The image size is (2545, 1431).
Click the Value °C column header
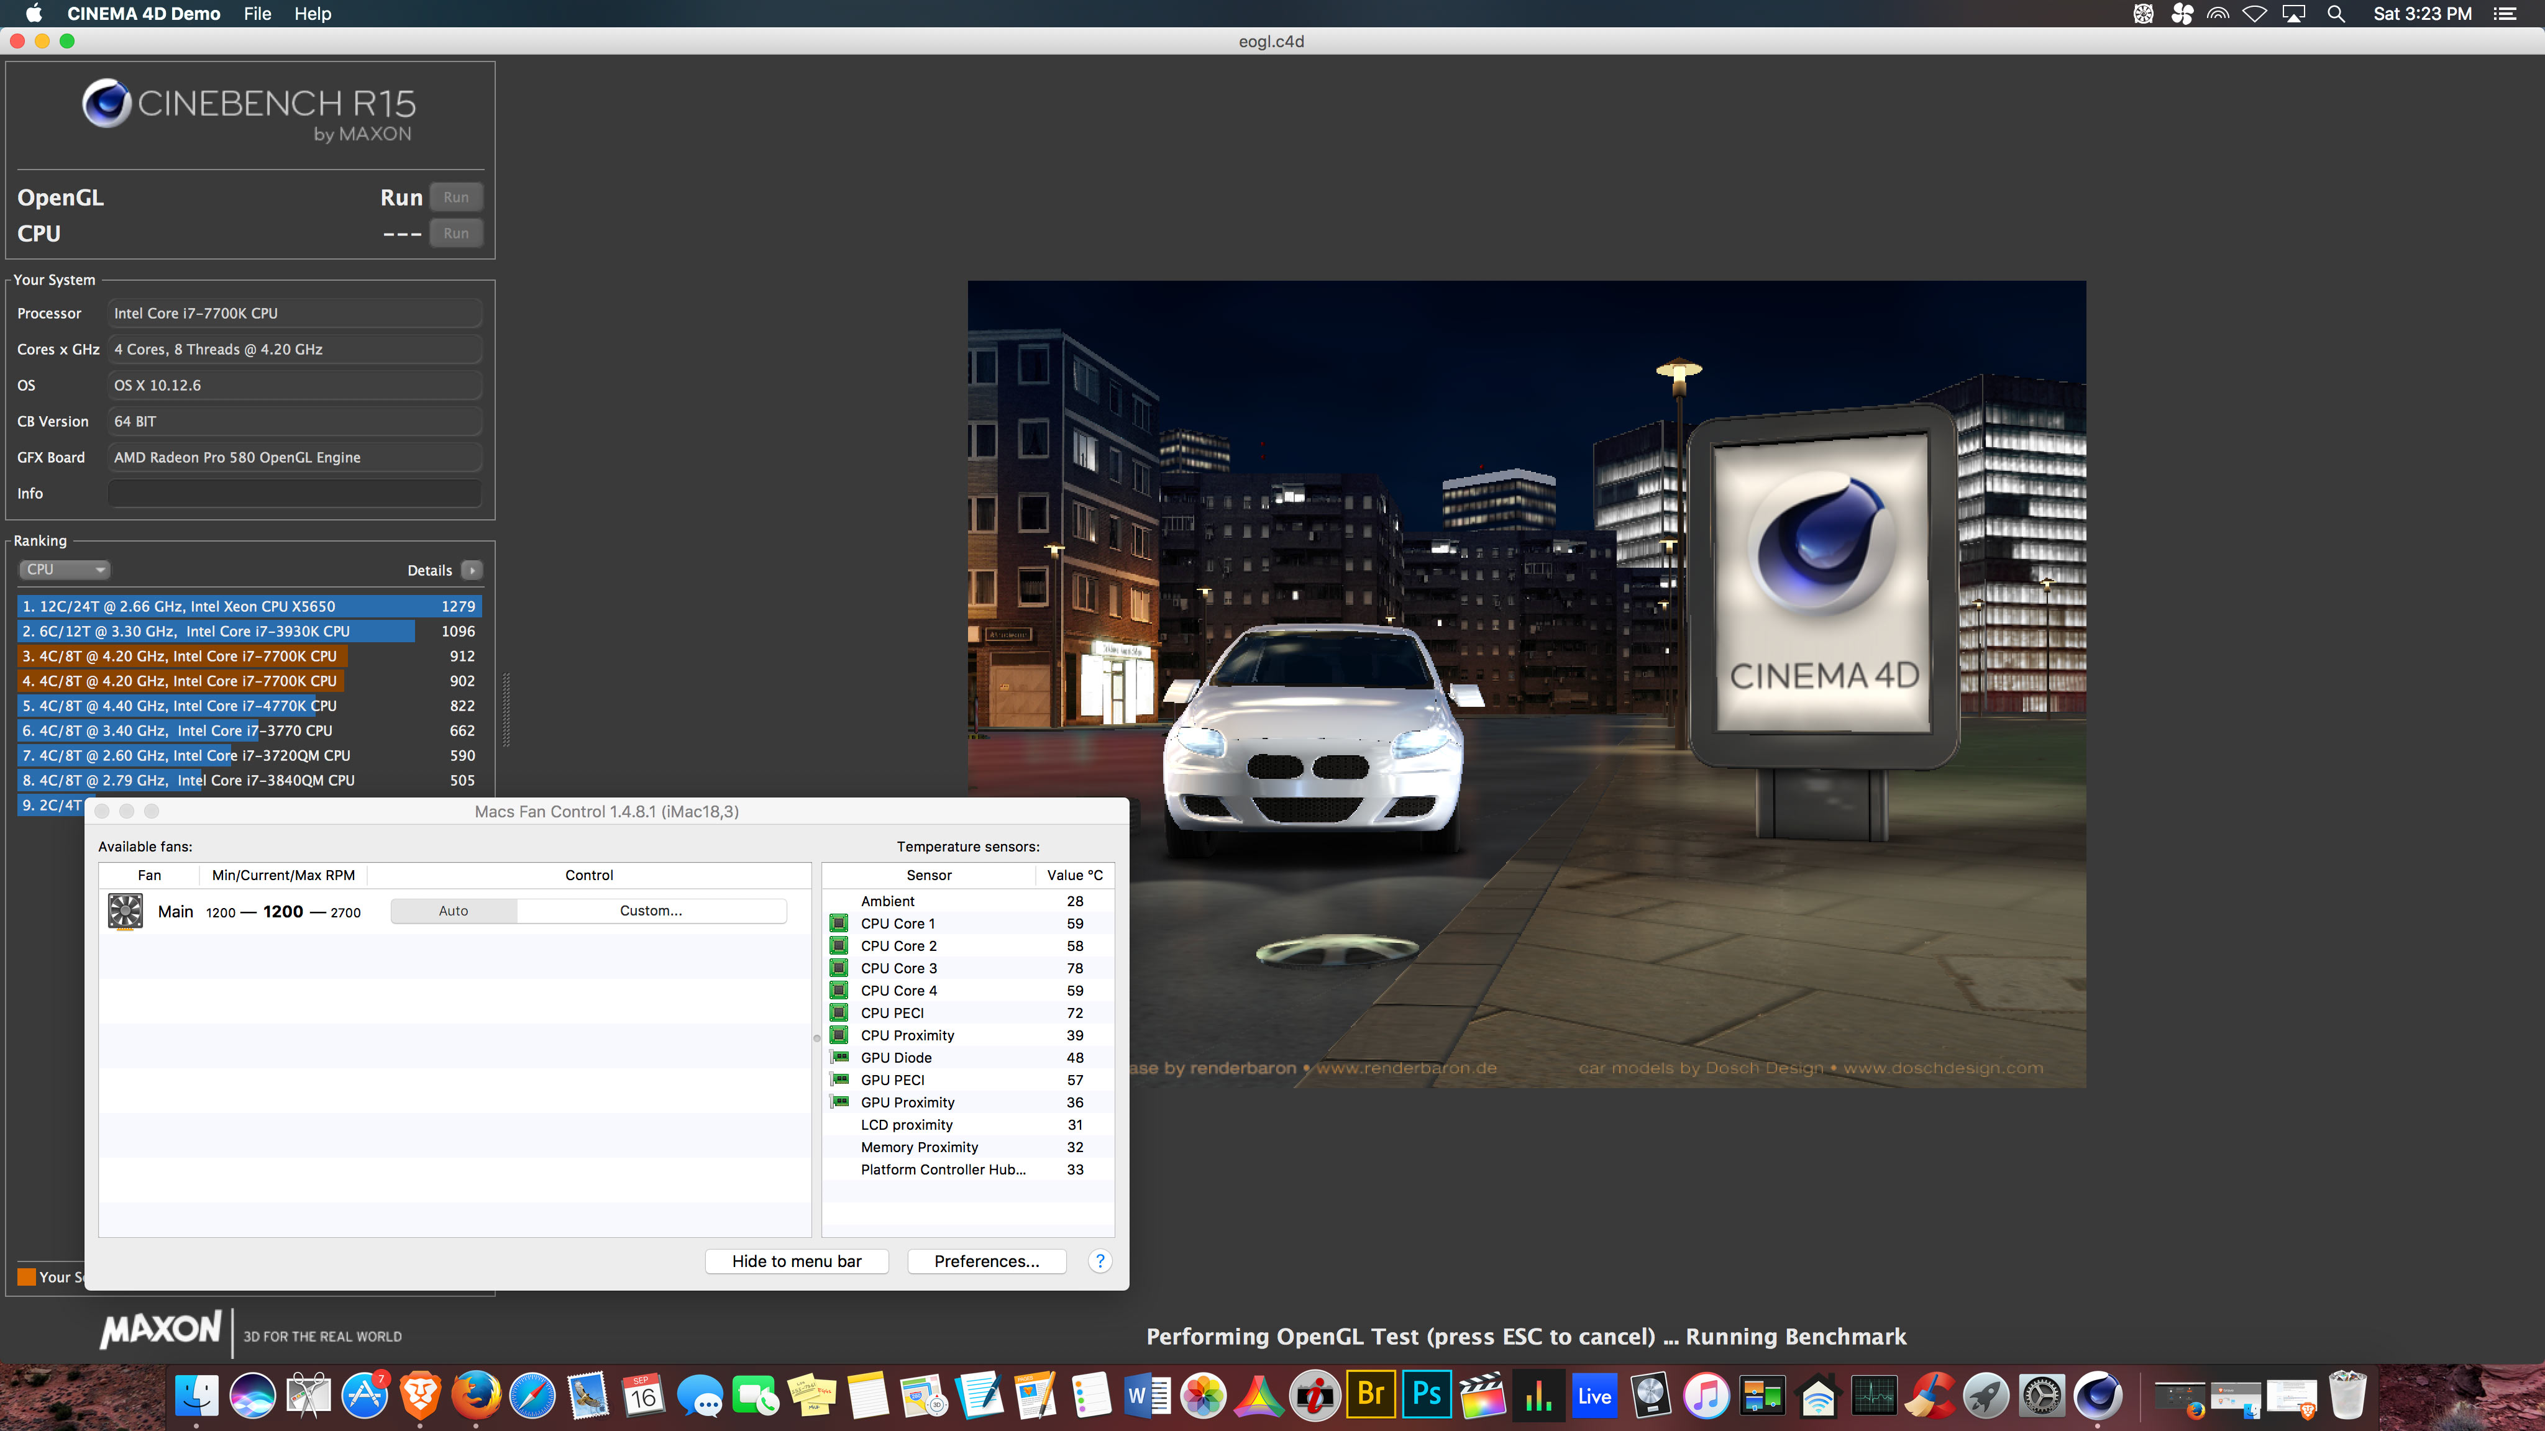point(1075,875)
